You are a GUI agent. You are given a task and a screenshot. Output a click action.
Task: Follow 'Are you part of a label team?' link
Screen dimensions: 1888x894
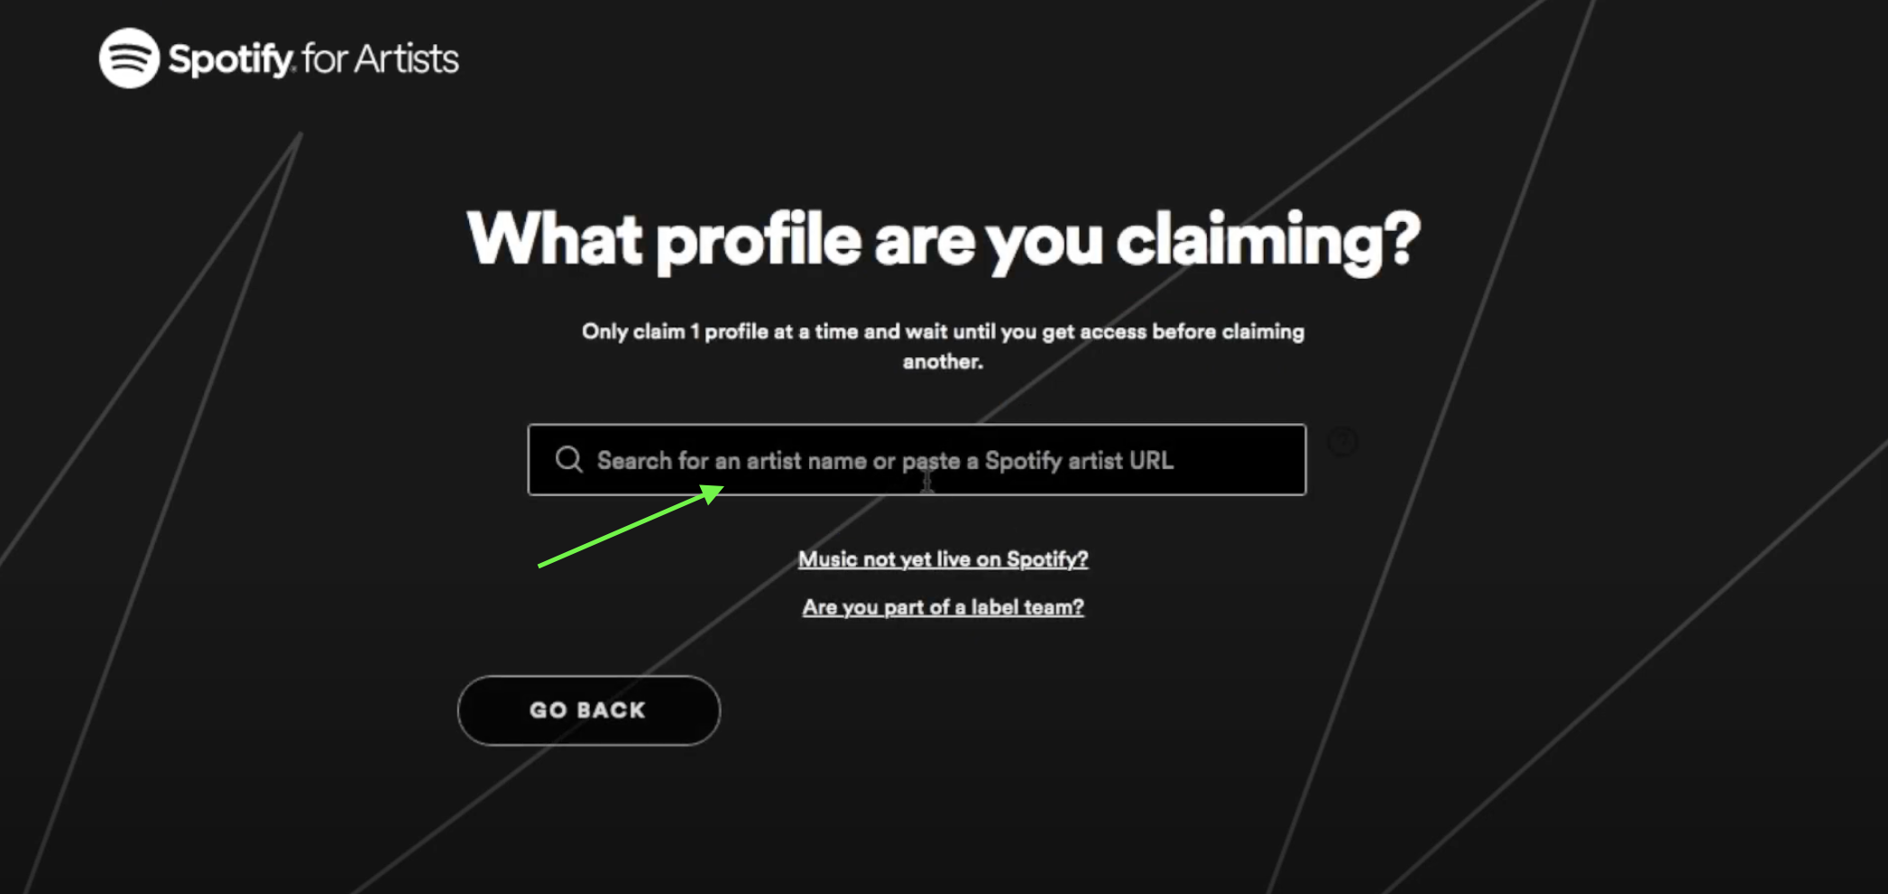[x=943, y=607]
